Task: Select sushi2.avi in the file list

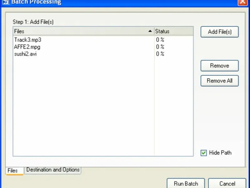Action: click(25, 54)
